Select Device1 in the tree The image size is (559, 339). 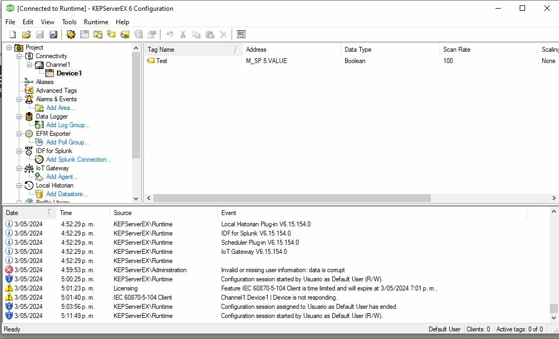(x=69, y=73)
